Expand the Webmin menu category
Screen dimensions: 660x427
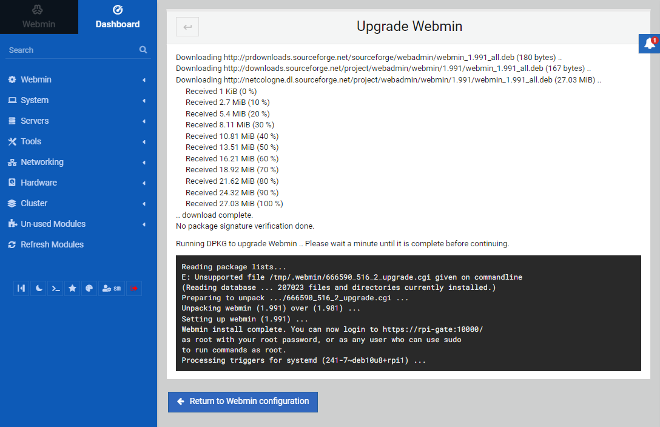[78, 79]
